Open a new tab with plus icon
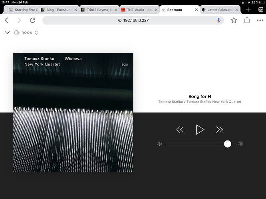Screen dimensions: 266x199 point(248,10)
